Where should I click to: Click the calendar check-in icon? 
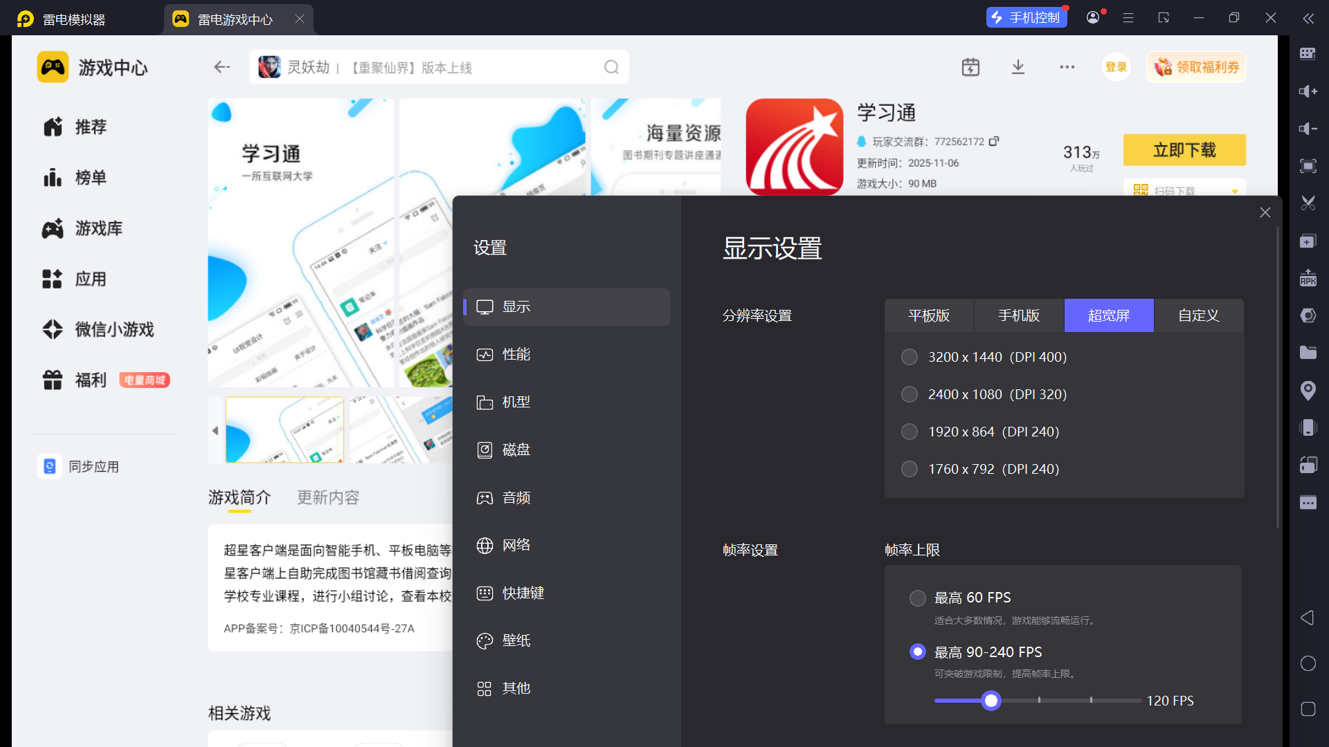(970, 67)
